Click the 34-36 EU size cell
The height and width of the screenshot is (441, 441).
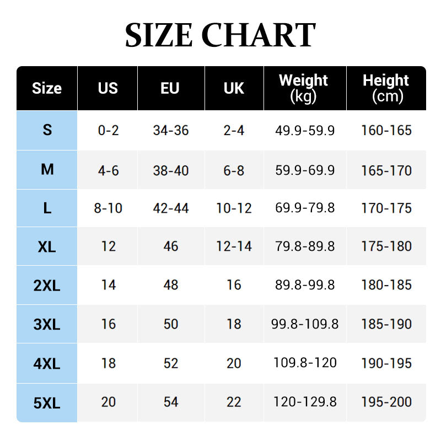pyautogui.click(x=171, y=131)
